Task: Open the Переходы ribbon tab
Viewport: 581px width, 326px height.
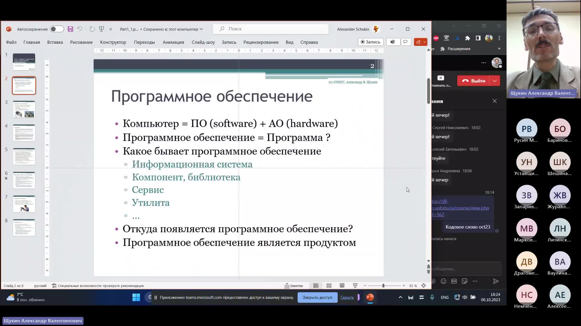Action: click(144, 42)
